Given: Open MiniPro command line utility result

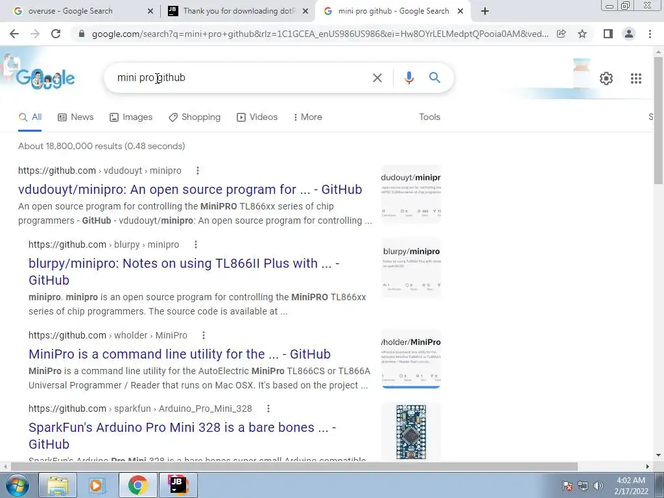Looking at the screenshot, I should tap(180, 354).
